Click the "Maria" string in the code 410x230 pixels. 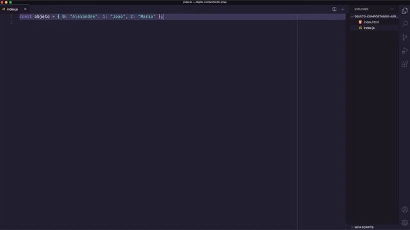coord(147,17)
